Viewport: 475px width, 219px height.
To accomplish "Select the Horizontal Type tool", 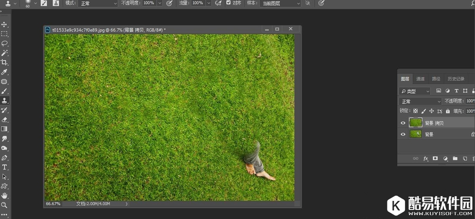I will tap(4, 167).
